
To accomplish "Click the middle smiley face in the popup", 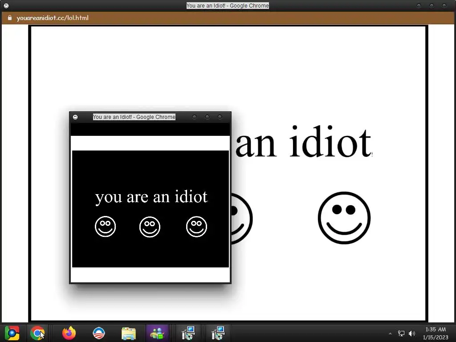I will click(x=150, y=227).
